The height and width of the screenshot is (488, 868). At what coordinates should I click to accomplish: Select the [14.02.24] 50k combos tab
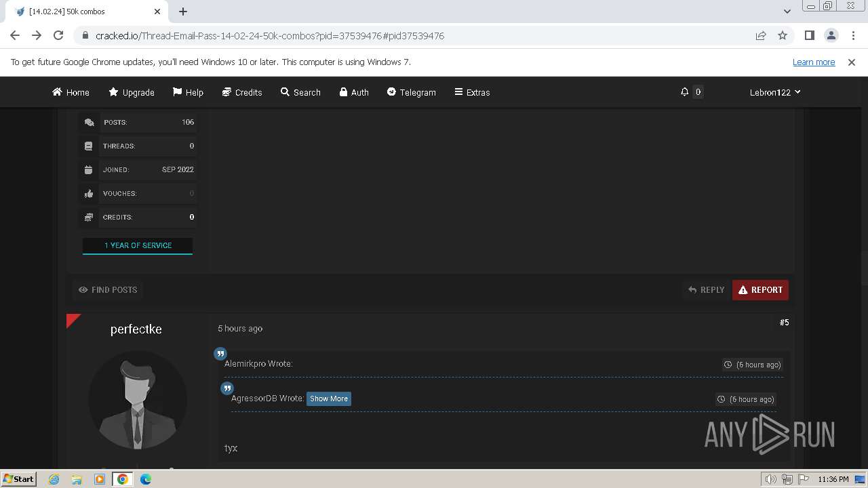[x=85, y=12]
